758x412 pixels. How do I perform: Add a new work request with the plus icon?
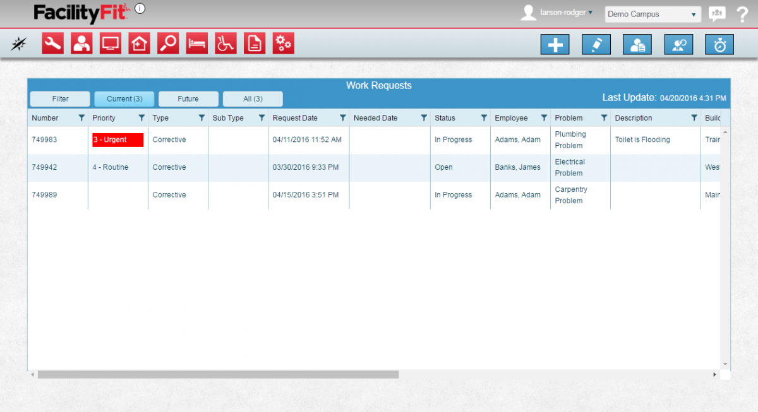coord(555,44)
